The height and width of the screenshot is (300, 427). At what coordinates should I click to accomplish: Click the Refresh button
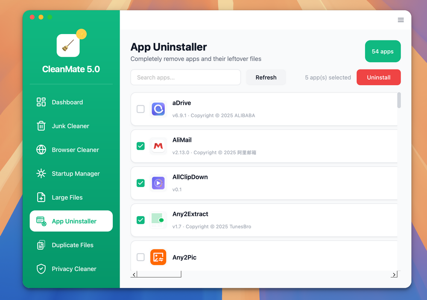(266, 77)
